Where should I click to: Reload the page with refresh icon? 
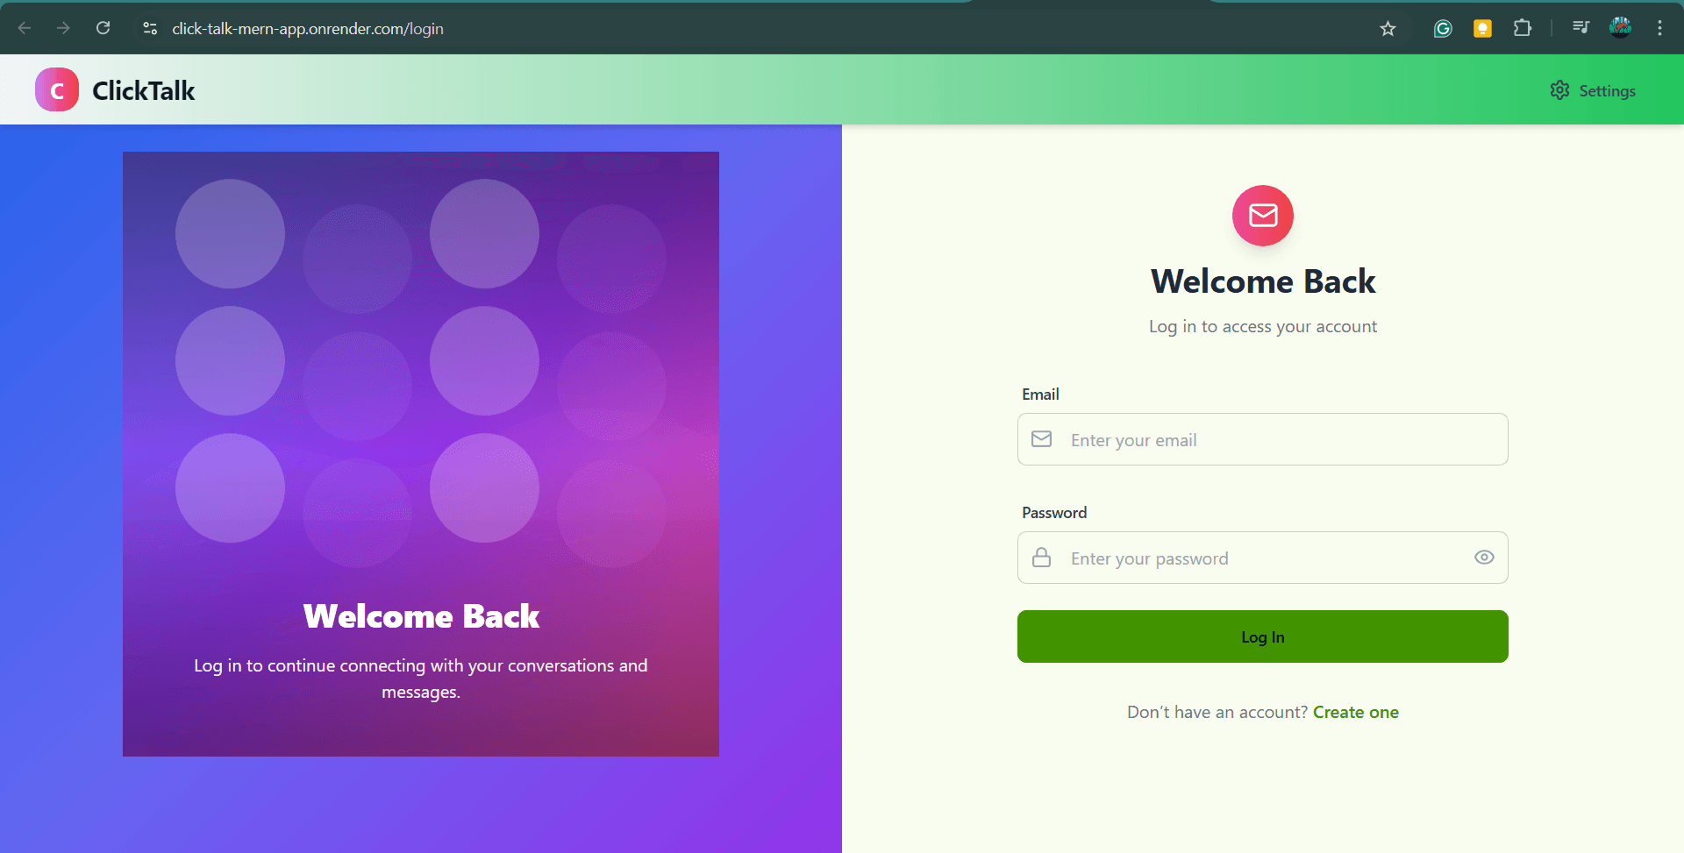103,28
